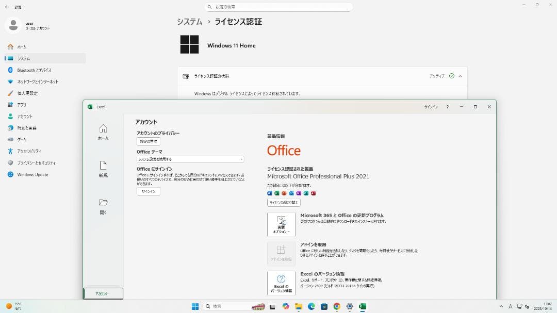Go to ホーム in the Excel sidebar

coord(103,131)
